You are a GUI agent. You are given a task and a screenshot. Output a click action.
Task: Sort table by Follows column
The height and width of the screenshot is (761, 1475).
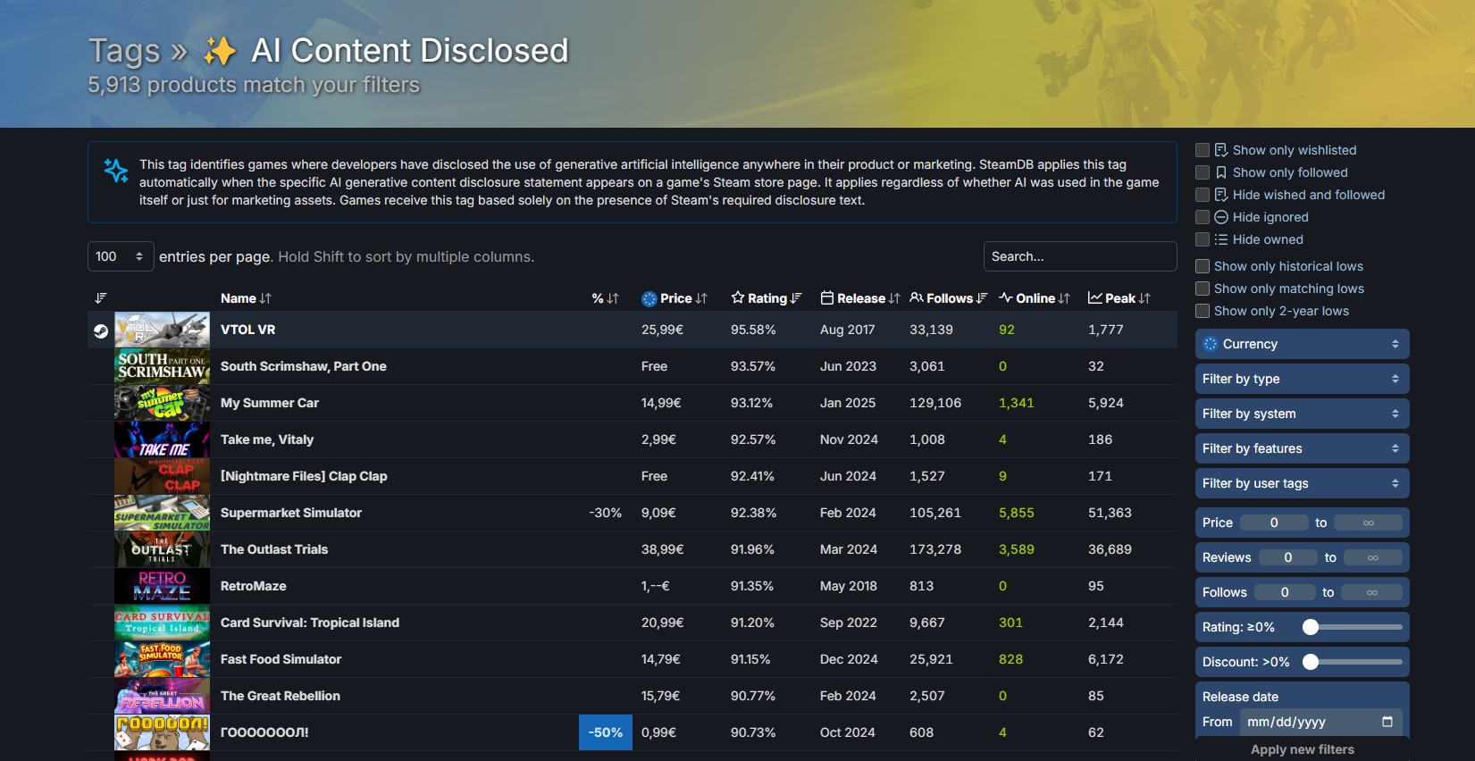[x=948, y=298]
